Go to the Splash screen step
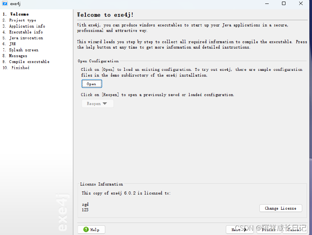The height and width of the screenshot is (235, 312). (21, 50)
